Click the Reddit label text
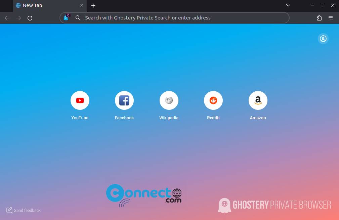 [x=213, y=118]
